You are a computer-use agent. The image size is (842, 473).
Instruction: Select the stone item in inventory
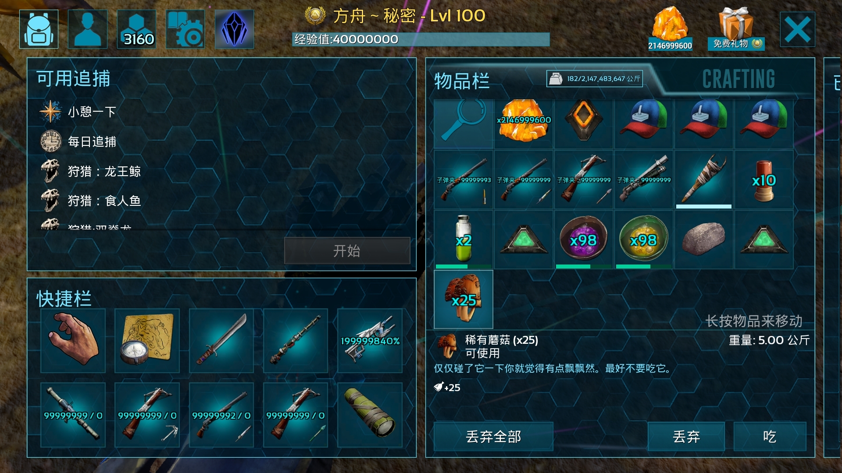704,239
